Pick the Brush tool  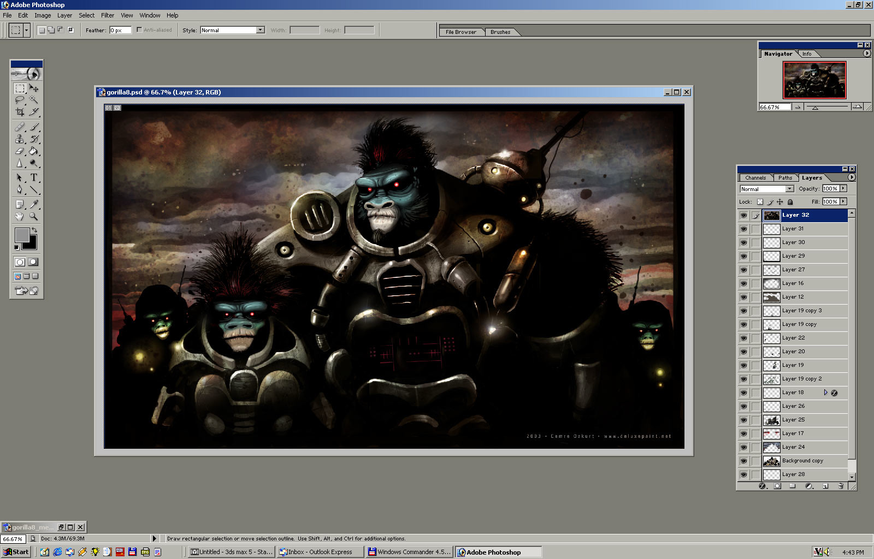tap(34, 127)
